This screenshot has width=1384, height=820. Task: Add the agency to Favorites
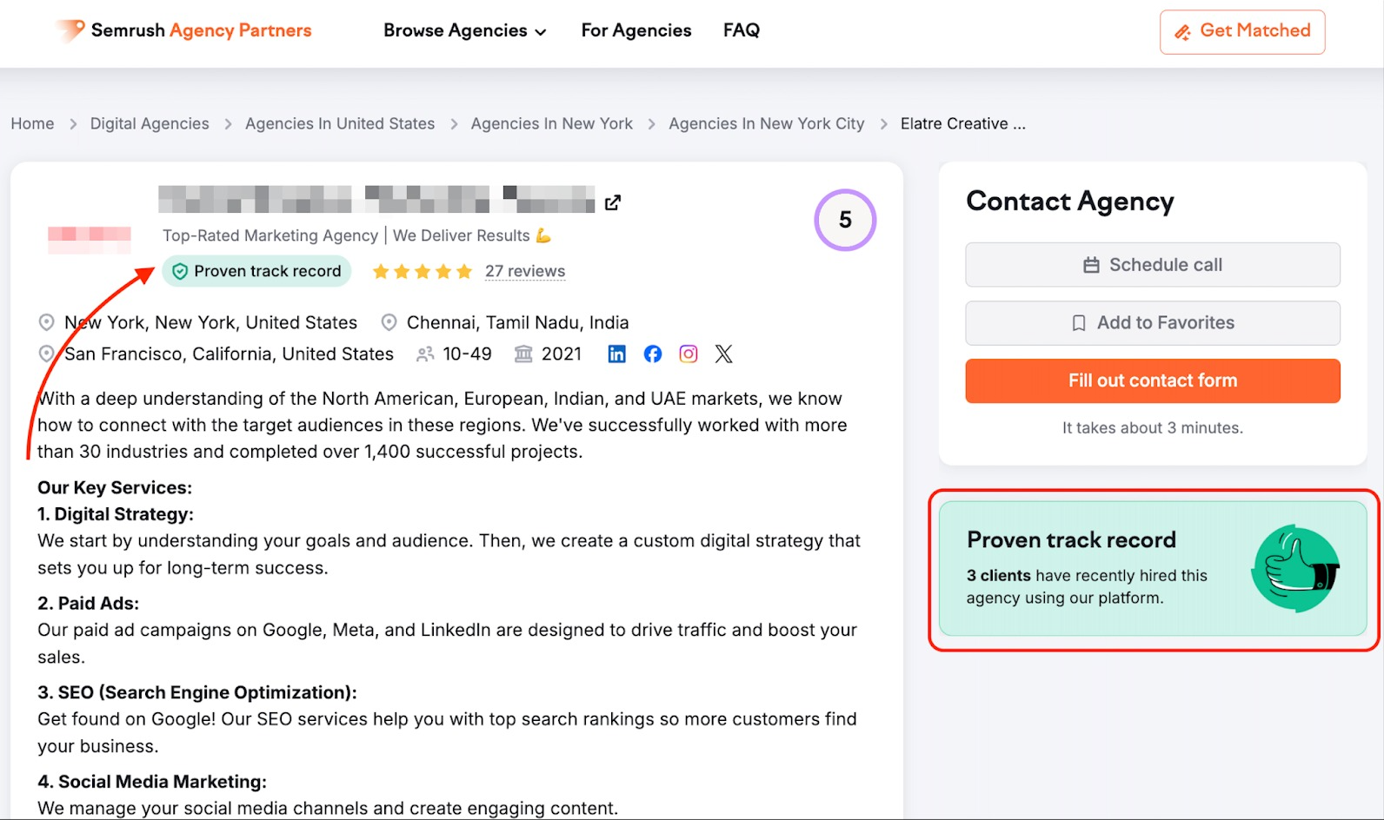click(x=1152, y=323)
